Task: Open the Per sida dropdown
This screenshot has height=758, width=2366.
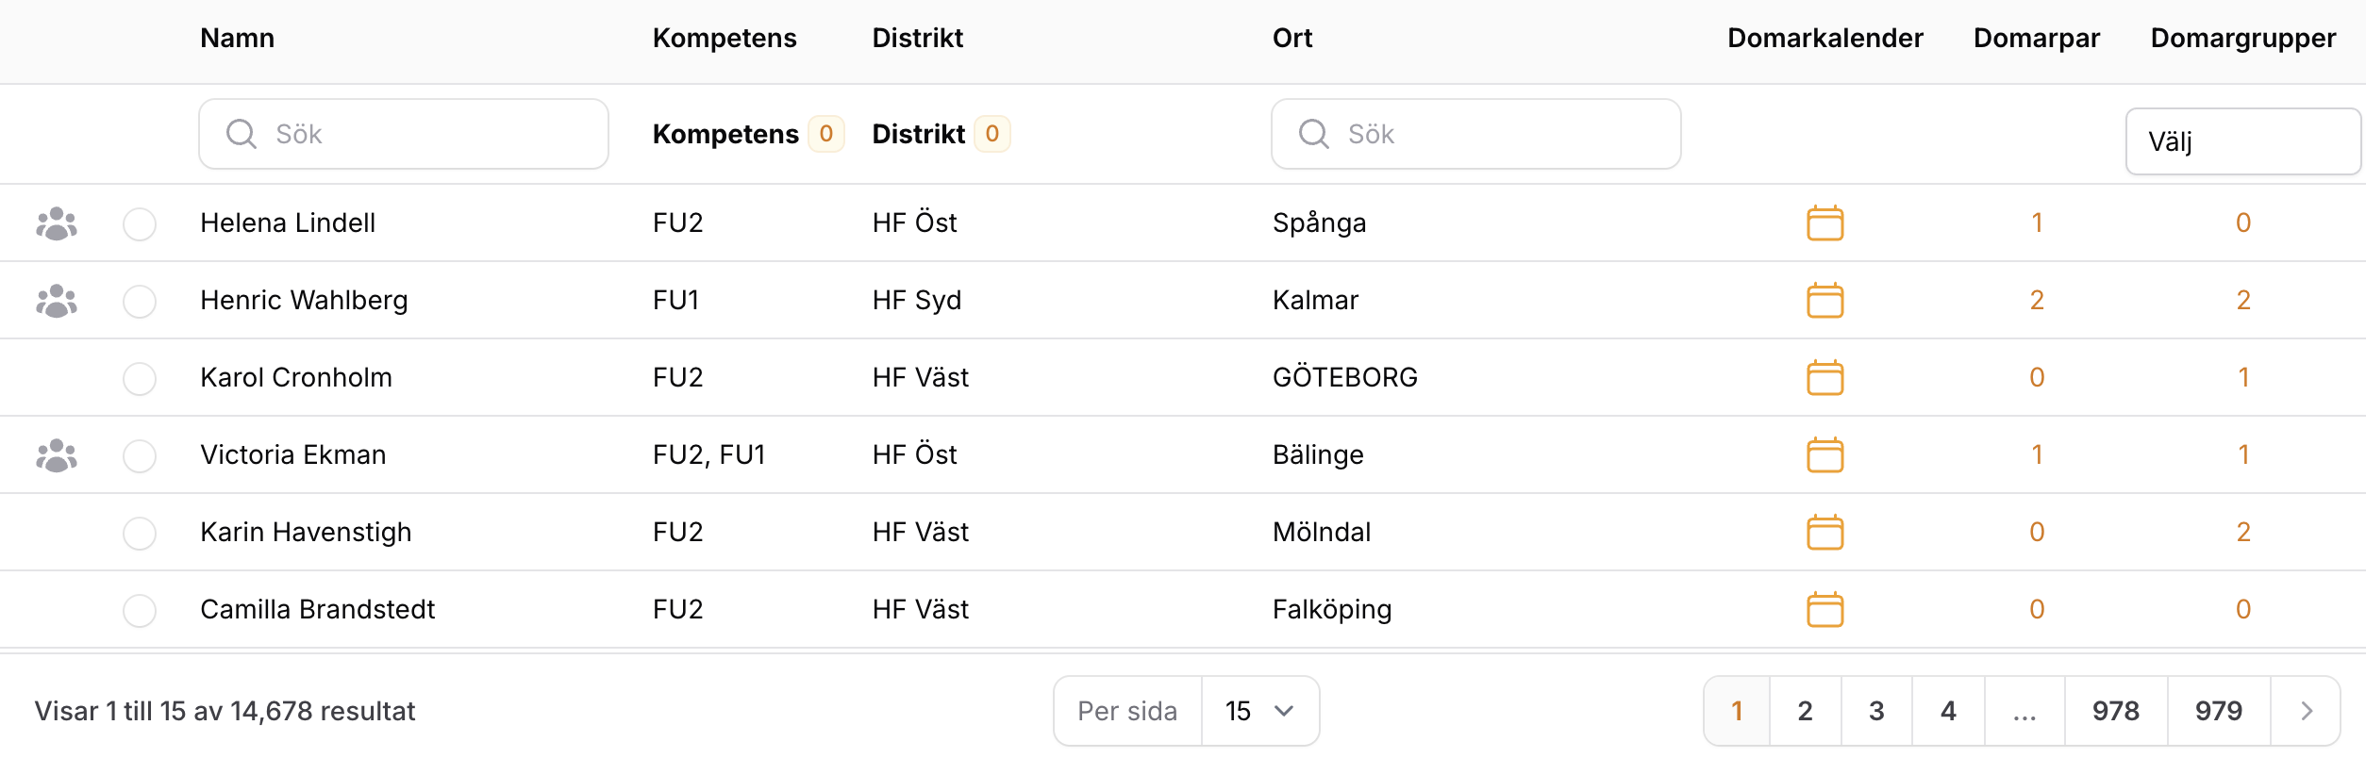Action: tap(1259, 711)
